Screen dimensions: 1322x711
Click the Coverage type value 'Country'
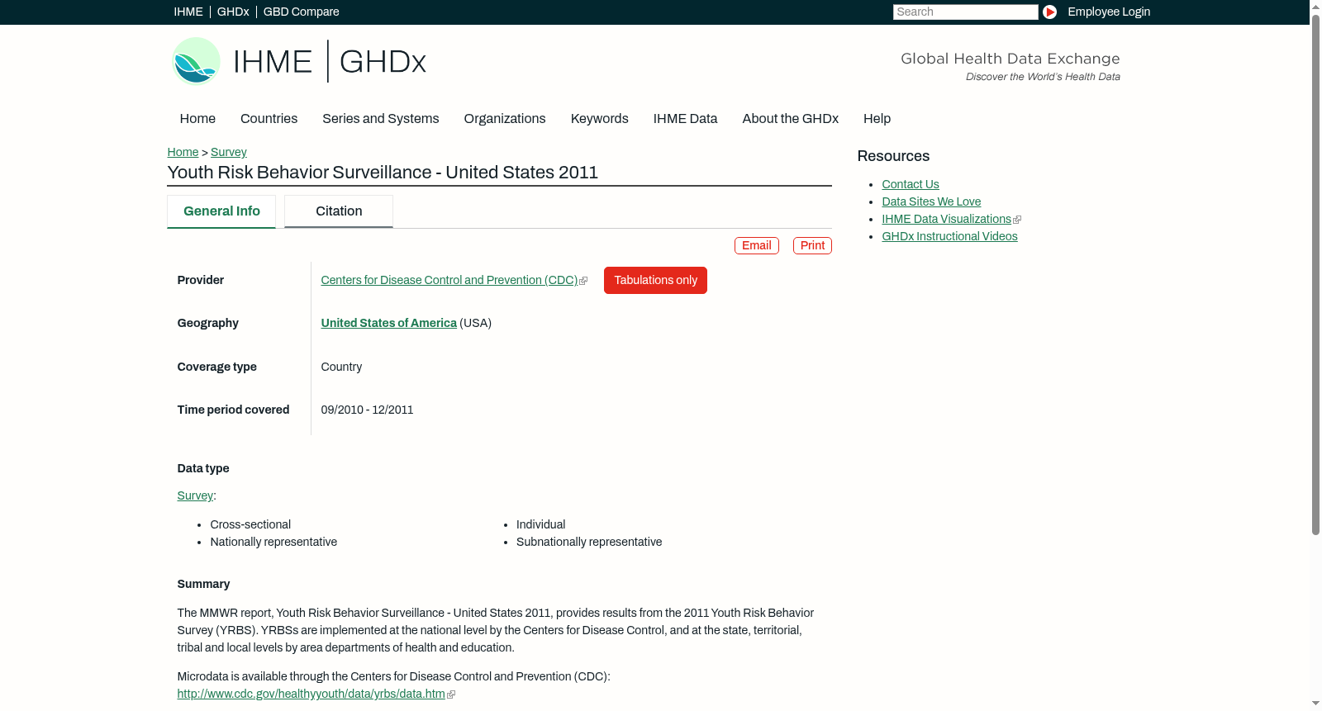pyautogui.click(x=341, y=367)
